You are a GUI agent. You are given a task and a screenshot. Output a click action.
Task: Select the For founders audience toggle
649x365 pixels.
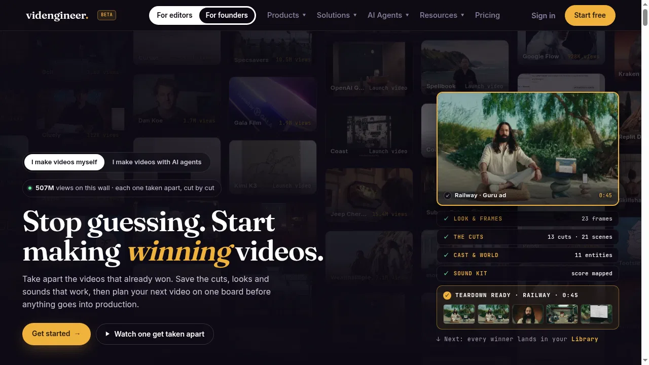(227, 15)
